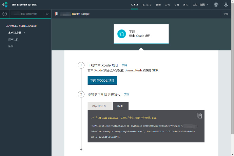Click the yellow code comment line

click(x=124, y=118)
